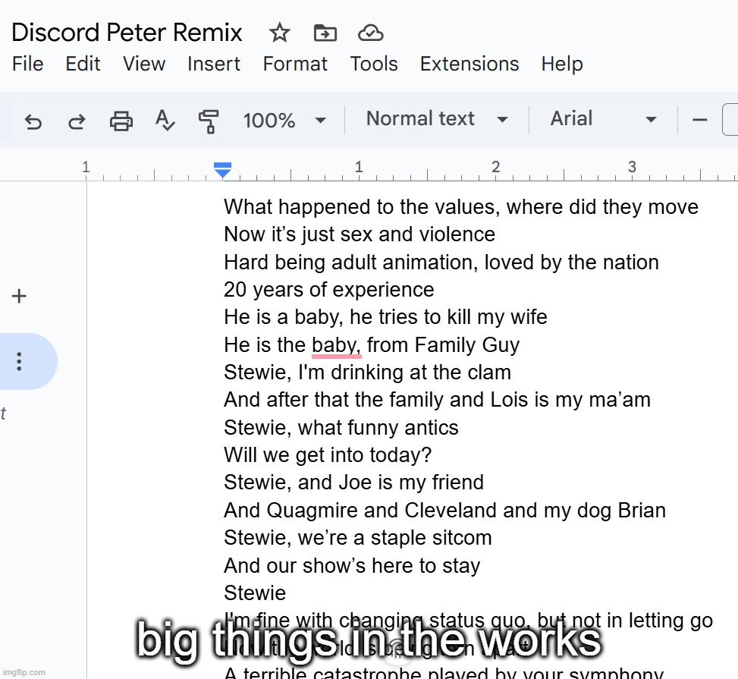Click the document title Discord Peter Remix
The width and height of the screenshot is (738, 679).
pos(127,33)
